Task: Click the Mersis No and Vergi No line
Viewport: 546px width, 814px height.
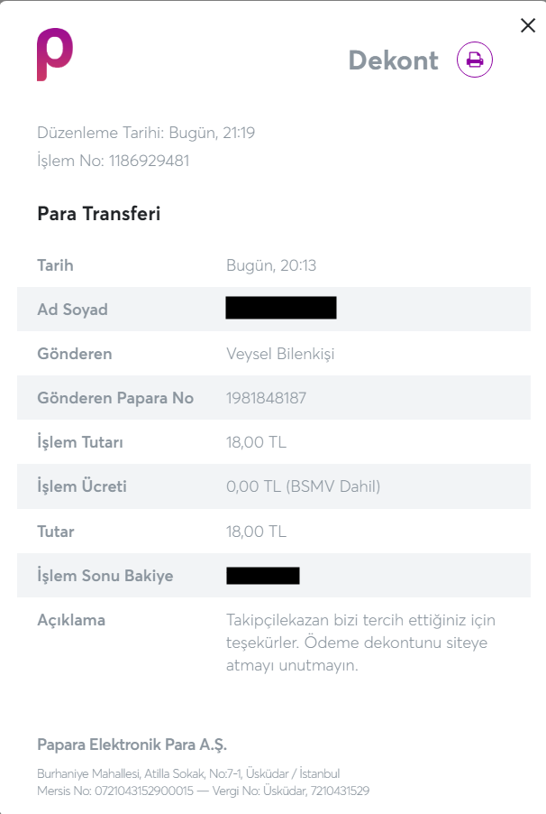Action: (204, 791)
